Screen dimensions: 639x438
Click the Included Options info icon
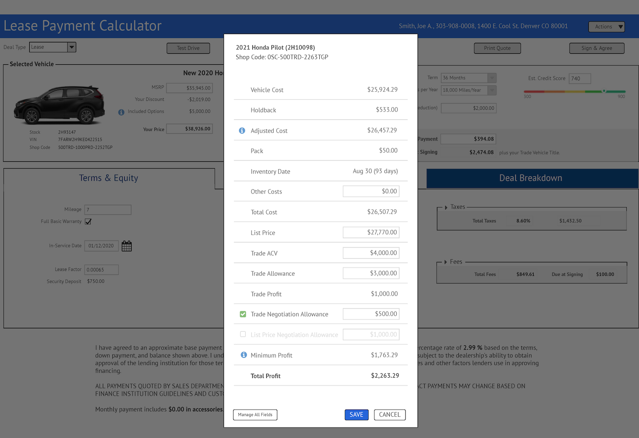click(x=121, y=112)
